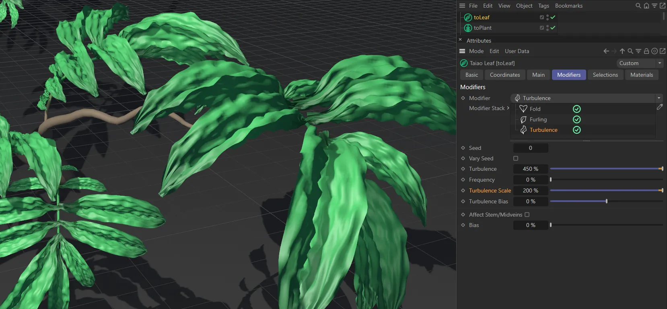Click the Fold modifier icon
Viewport: 667px width, 309px height.
[x=523, y=109]
